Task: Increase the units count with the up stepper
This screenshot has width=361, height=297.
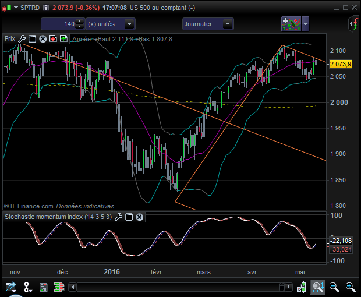Action: point(80,22)
